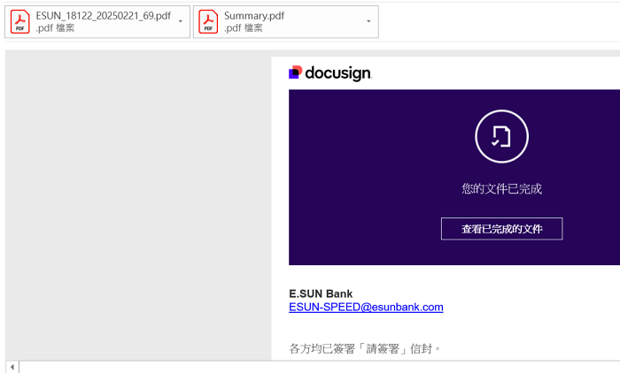The height and width of the screenshot is (373, 620).
Task: Click the completed document circle icon
Action: 501,136
